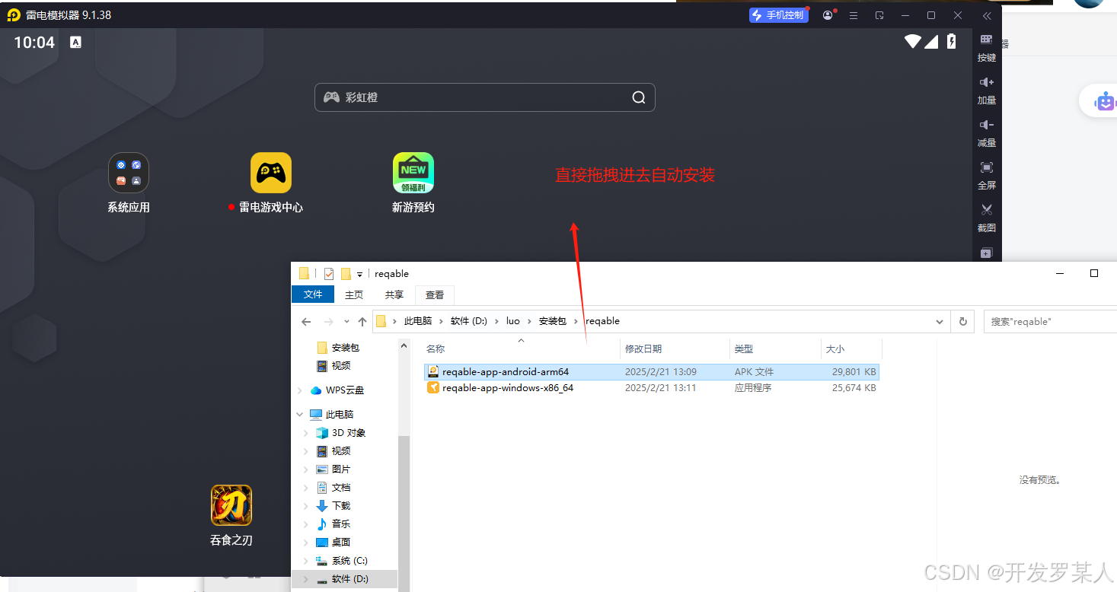Click the input method 'A' icon in Android status bar

[x=75, y=43]
